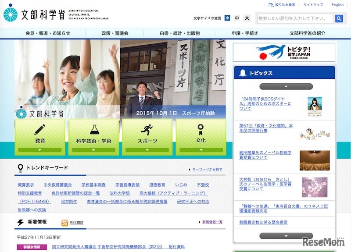351x252 pixels.
Task: Expand the スポーツ tile dropdown arrow
Action: click(x=147, y=150)
